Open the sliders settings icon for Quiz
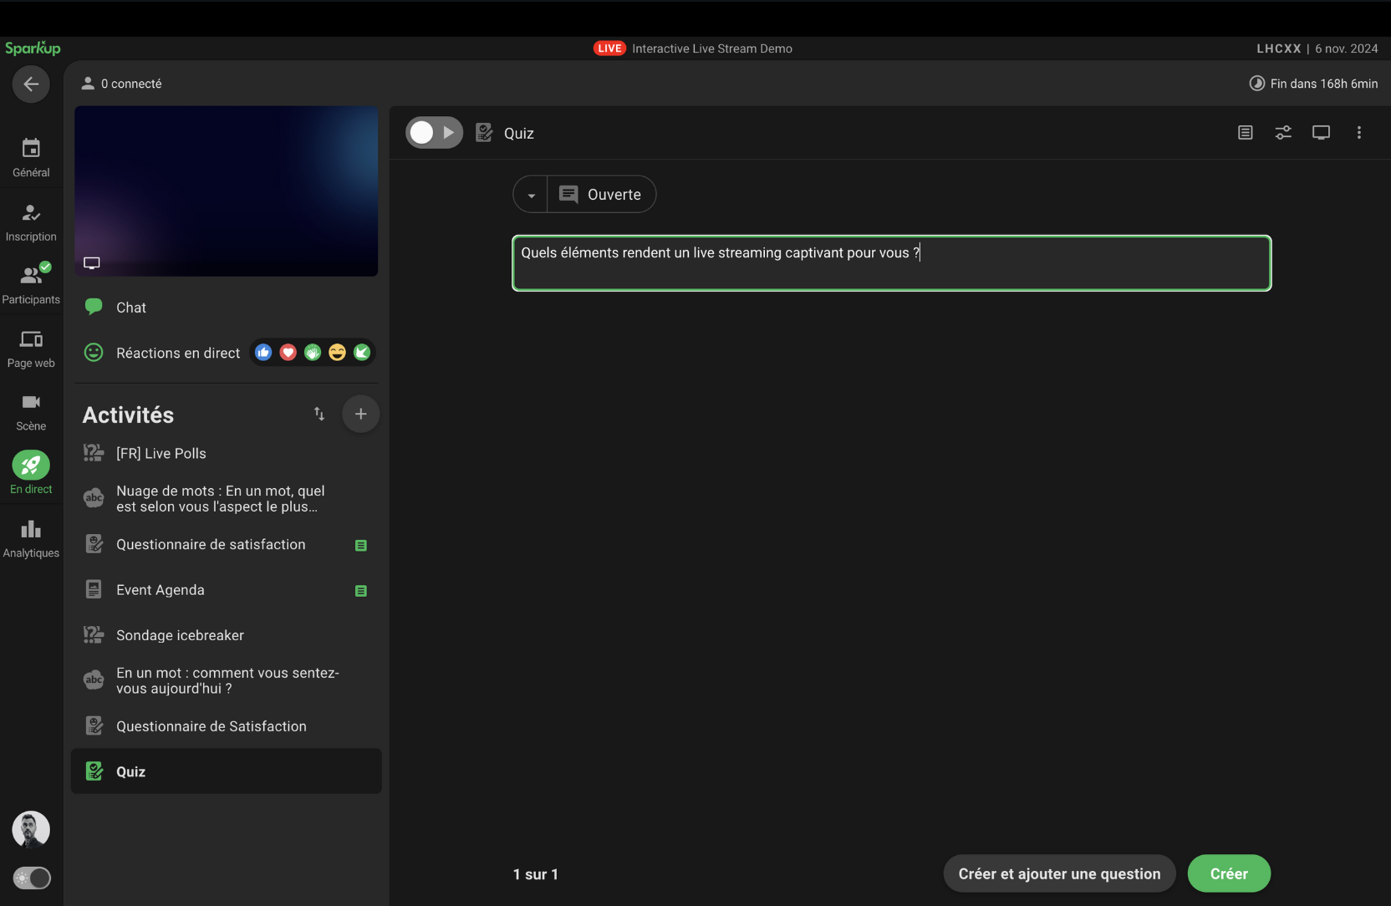 click(1282, 133)
